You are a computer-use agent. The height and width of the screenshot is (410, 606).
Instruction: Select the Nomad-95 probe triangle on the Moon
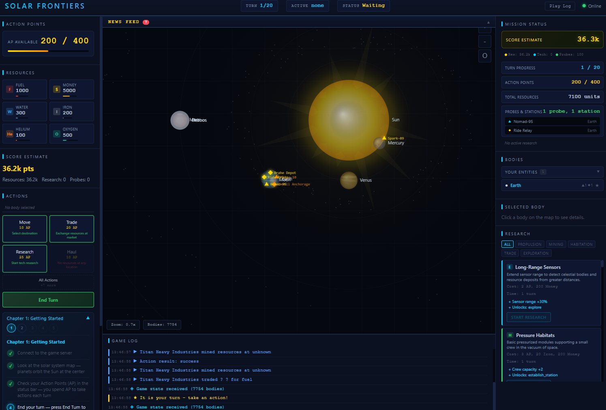(266, 184)
